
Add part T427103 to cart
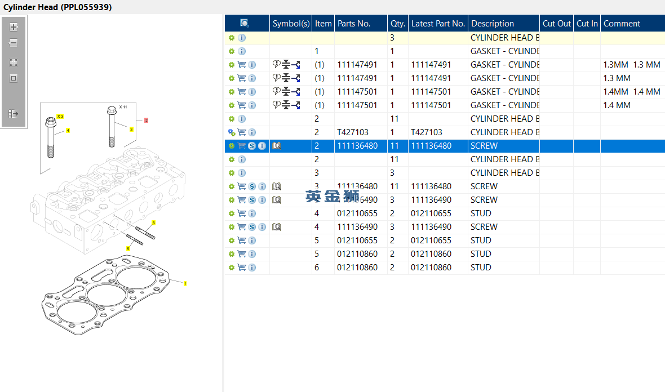(x=242, y=132)
